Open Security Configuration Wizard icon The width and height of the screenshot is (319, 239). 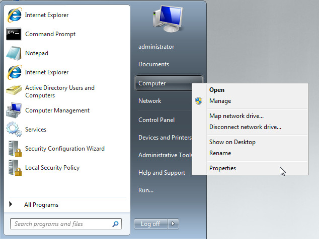click(15, 149)
